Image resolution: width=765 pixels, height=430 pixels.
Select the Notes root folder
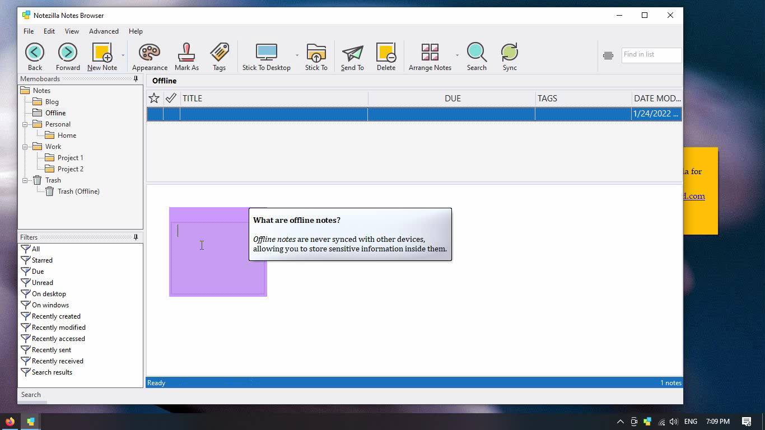click(41, 91)
